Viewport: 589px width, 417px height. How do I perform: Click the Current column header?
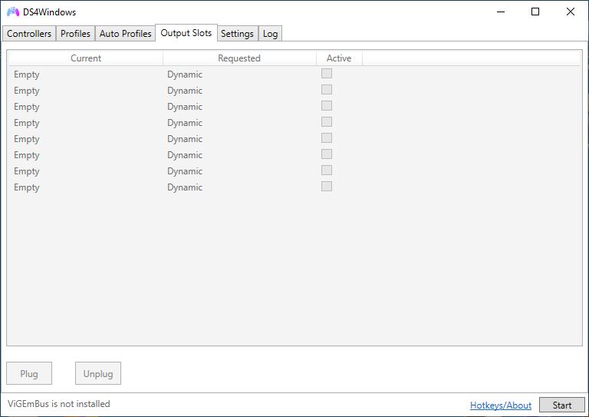[x=86, y=58]
